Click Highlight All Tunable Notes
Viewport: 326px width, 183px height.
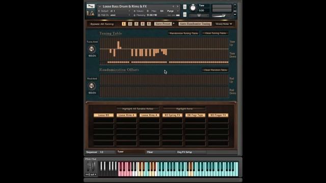click(138, 109)
